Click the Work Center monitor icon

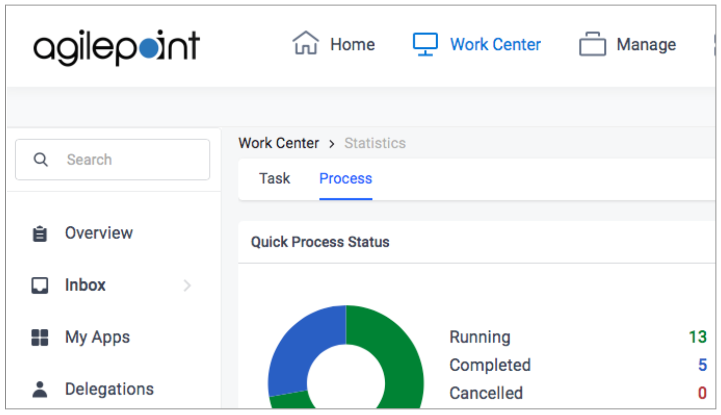(425, 44)
